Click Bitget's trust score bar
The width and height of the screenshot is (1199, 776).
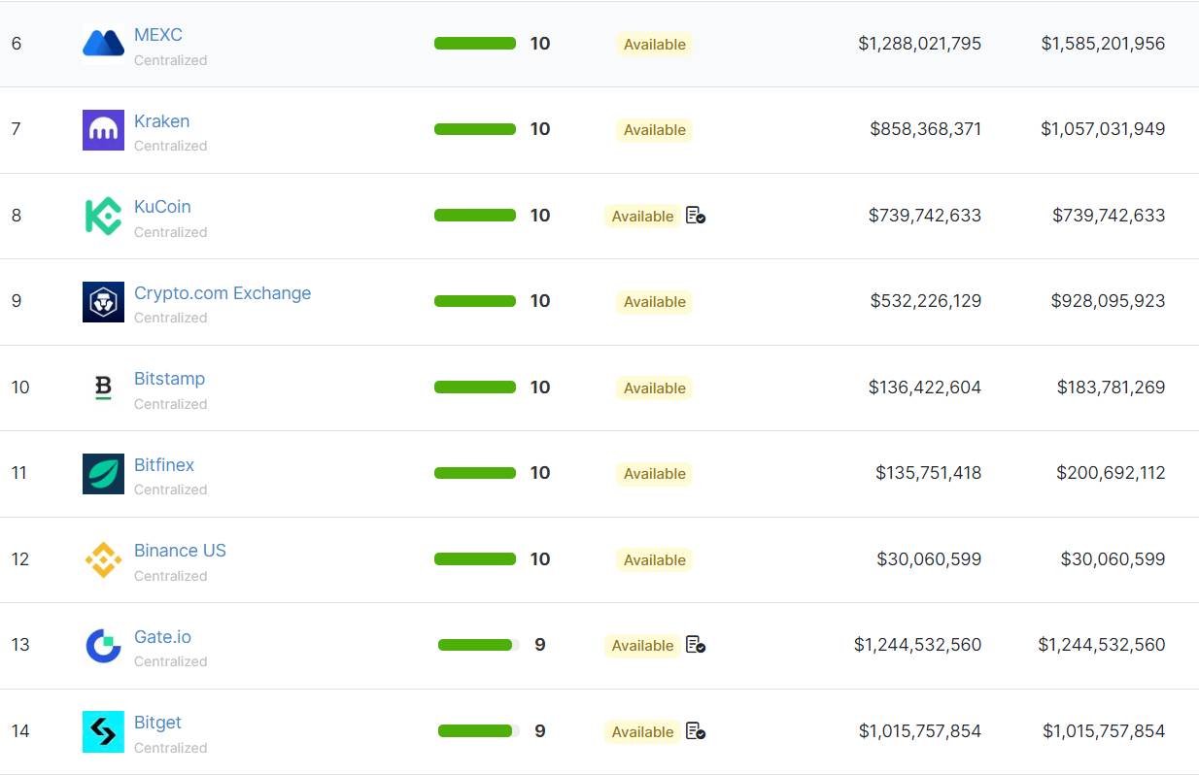478,731
